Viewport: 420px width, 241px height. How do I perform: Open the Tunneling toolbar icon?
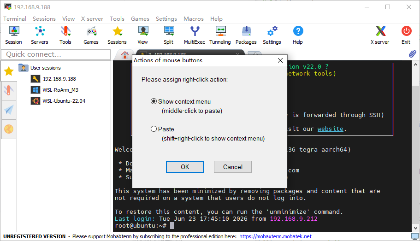pos(220,35)
